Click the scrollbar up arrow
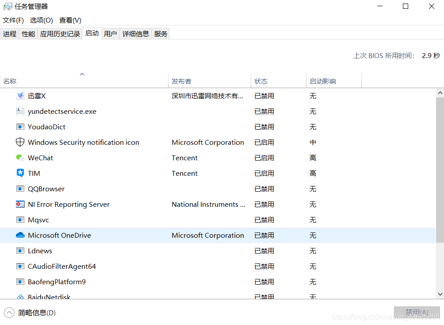The height and width of the screenshot is (325, 444). (440, 93)
